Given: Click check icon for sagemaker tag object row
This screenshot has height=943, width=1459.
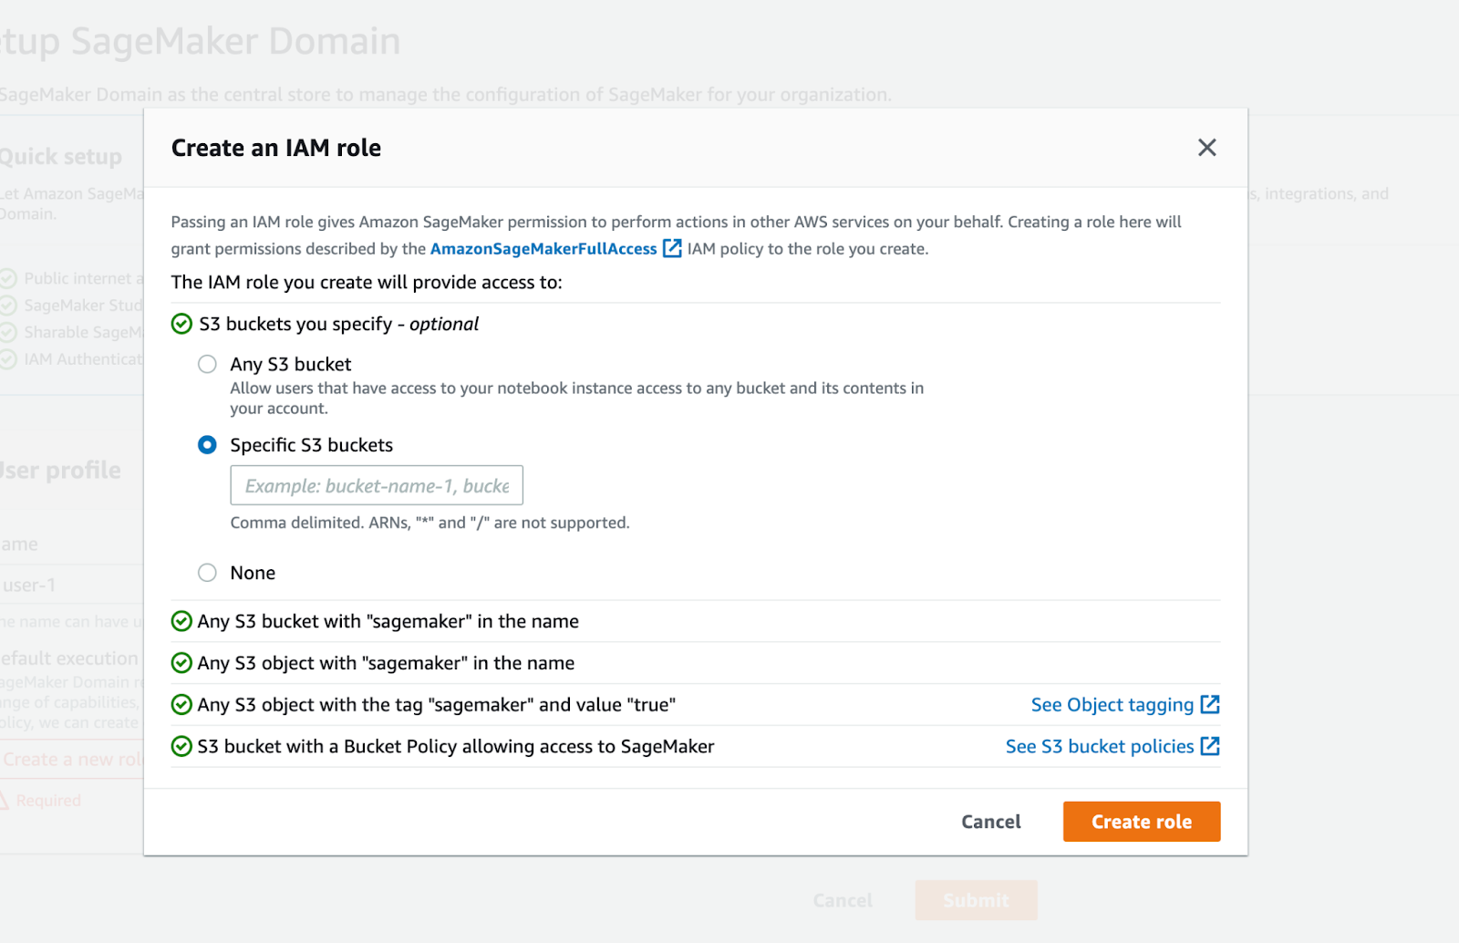Looking at the screenshot, I should (x=182, y=705).
